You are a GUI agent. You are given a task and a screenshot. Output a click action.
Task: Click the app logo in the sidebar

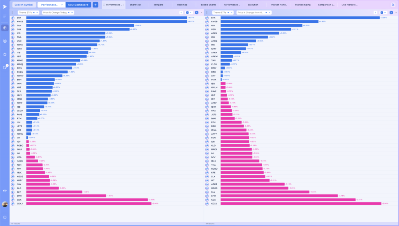tap(5, 5)
